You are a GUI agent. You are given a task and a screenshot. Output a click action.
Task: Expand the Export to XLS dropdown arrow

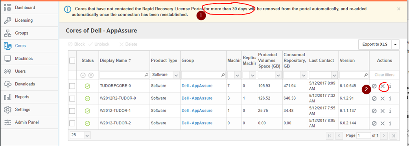(395, 44)
